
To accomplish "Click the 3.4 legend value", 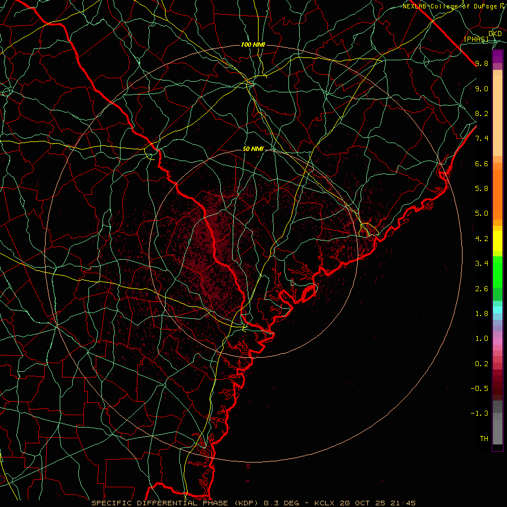I will (482, 264).
